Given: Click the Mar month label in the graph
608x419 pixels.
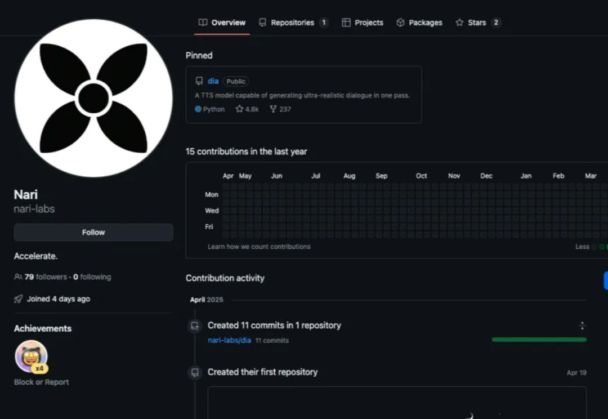Looking at the screenshot, I should [591, 176].
